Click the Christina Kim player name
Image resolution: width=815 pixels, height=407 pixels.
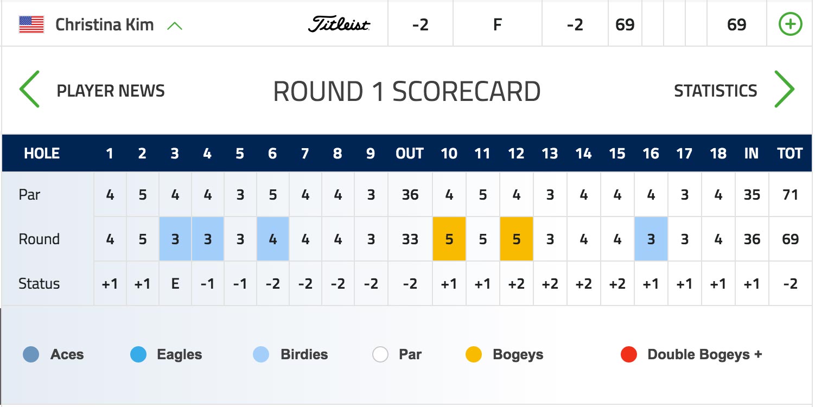(105, 24)
